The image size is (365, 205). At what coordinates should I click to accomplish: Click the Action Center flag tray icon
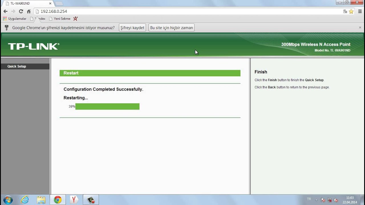323,200
